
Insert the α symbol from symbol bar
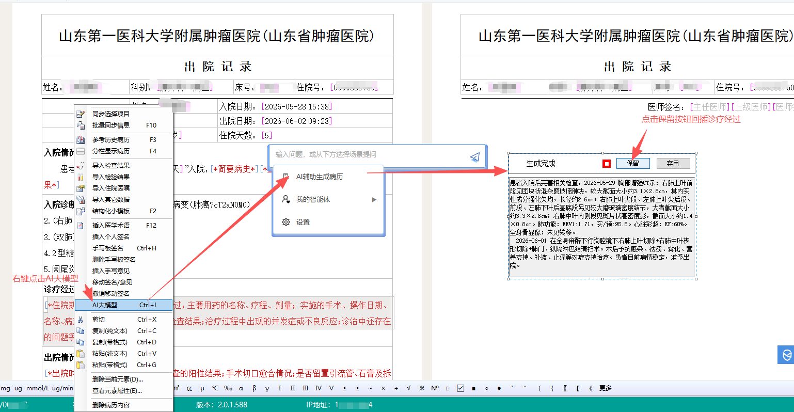coord(241,388)
